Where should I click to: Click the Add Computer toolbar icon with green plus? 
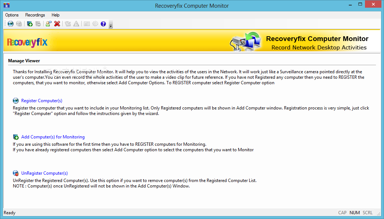[30, 24]
